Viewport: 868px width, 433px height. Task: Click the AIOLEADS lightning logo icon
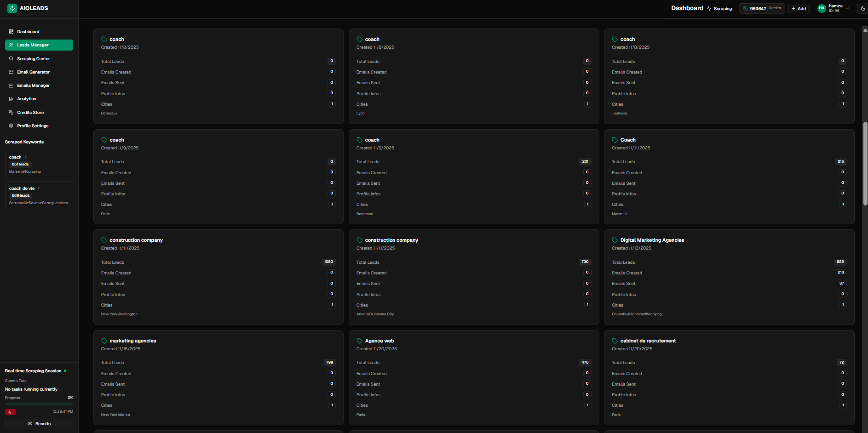tap(12, 8)
